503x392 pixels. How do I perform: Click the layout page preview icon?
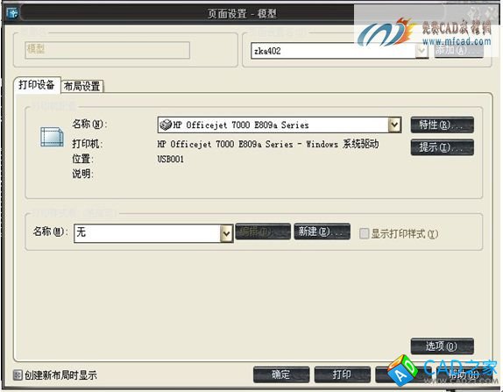point(52,137)
